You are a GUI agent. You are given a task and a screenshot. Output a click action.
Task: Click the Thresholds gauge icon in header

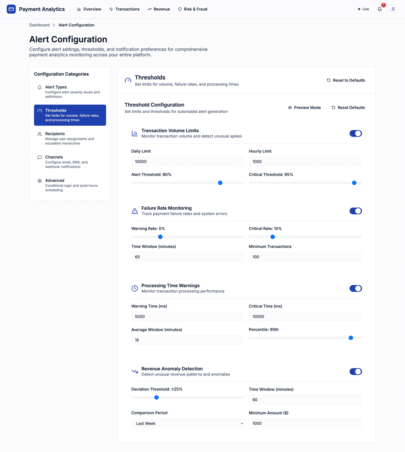click(127, 80)
